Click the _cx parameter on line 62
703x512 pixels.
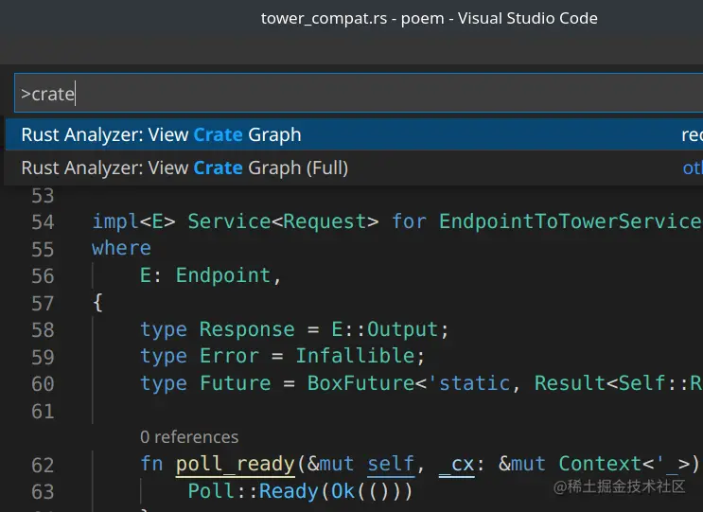coord(456,464)
